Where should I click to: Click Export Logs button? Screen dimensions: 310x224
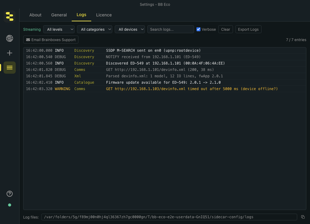point(248,29)
